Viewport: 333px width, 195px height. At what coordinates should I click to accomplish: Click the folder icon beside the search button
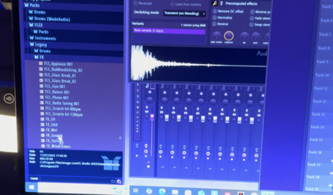coord(113,181)
